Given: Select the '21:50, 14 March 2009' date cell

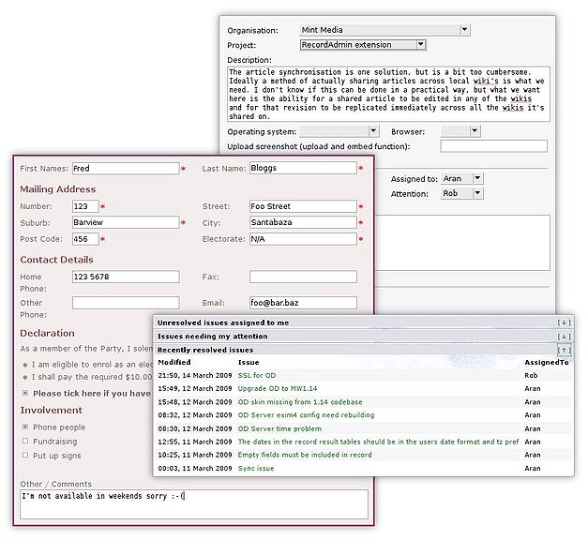Looking at the screenshot, I should [195, 375].
